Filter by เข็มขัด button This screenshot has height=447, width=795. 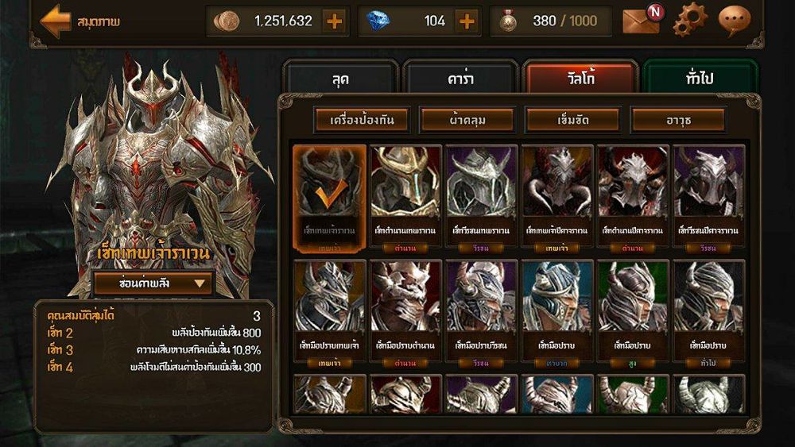point(573,120)
